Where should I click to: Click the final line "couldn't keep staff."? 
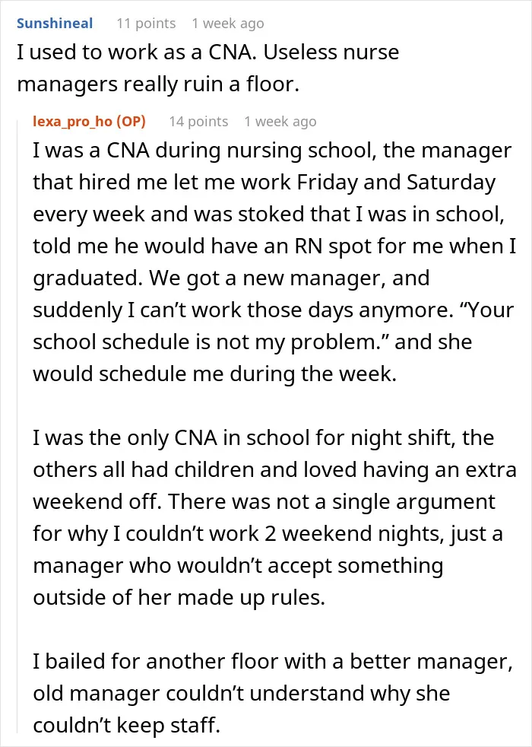point(127,725)
